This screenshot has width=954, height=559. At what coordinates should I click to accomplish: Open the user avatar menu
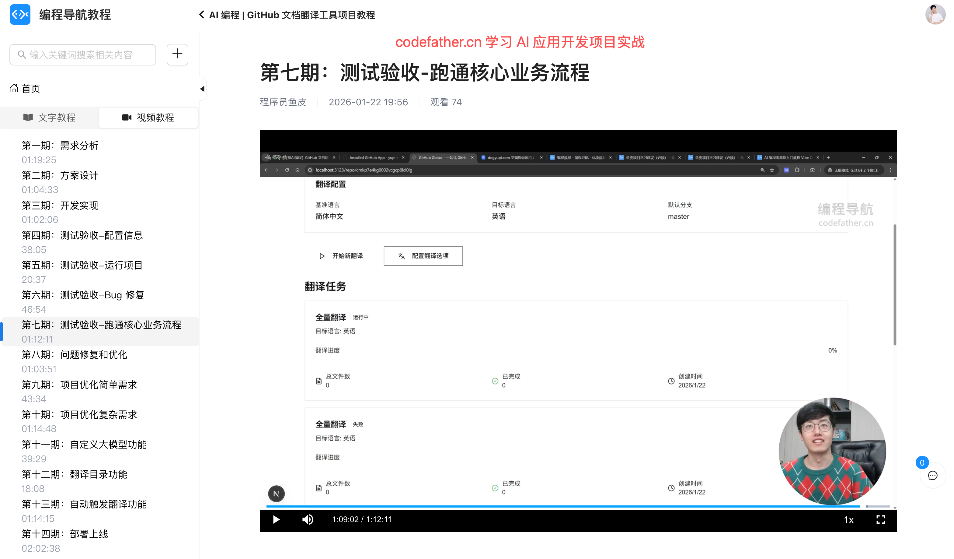935,15
